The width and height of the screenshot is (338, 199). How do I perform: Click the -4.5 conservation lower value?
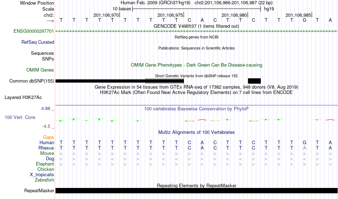click(46, 126)
